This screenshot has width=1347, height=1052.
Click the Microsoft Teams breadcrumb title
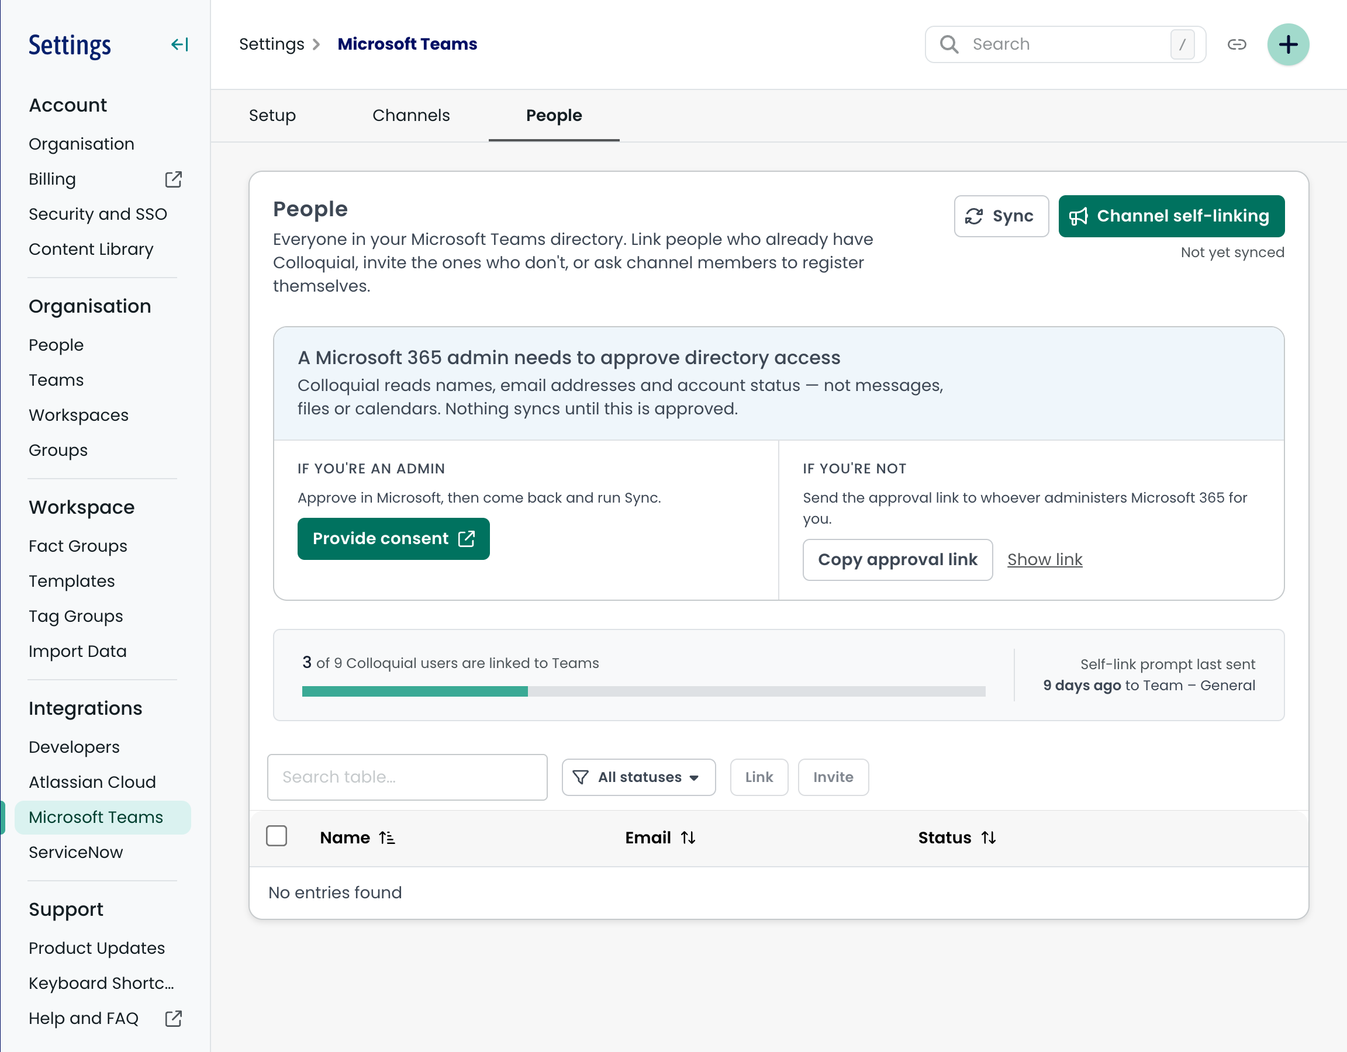(407, 44)
